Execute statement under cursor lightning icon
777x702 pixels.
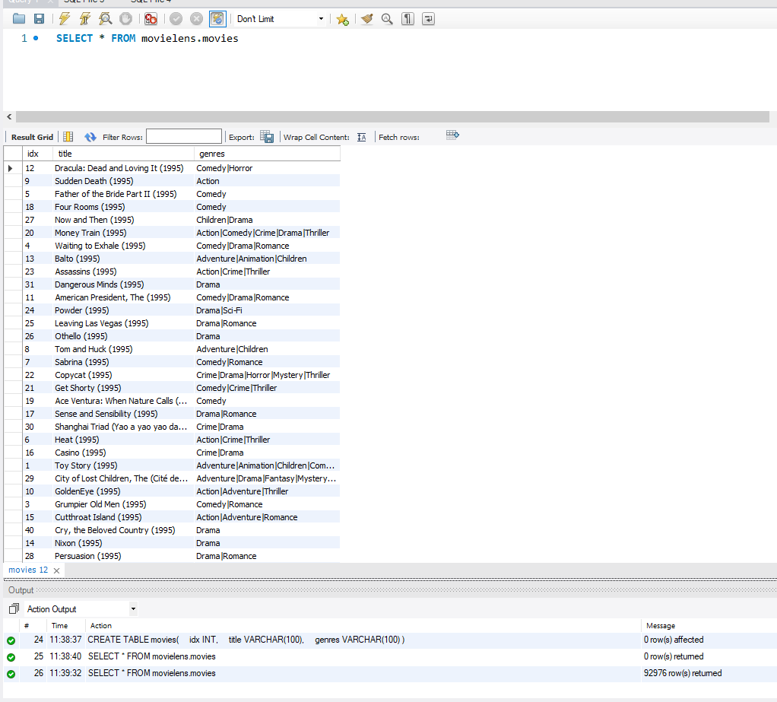(84, 19)
